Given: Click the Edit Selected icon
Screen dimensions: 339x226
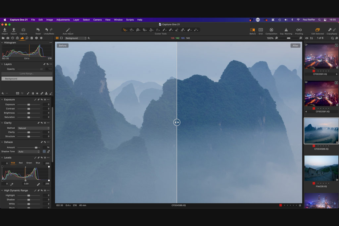Looking at the screenshot, I should point(317,30).
